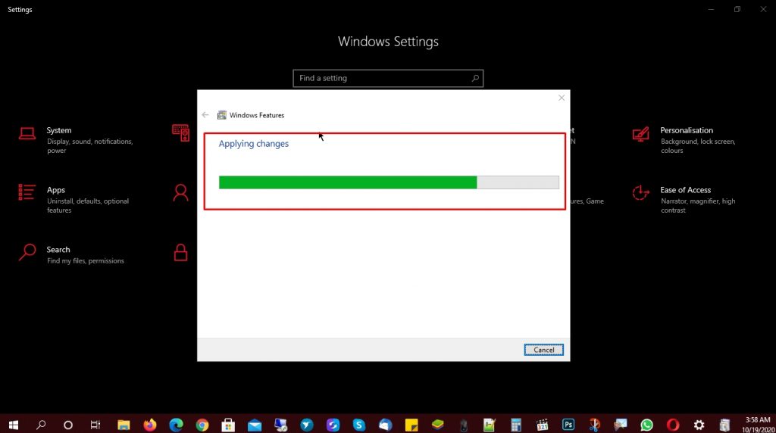
Task: Open Google Chrome from the taskbar
Action: (x=202, y=425)
